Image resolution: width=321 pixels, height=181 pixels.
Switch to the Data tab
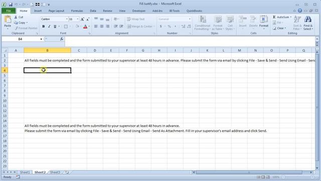93,11
